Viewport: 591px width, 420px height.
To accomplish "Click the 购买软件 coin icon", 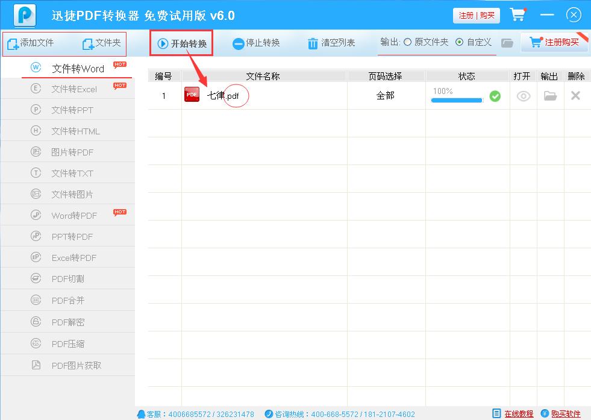I will point(545,413).
